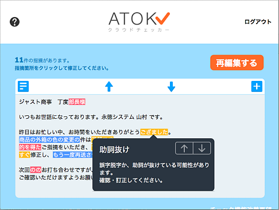Select highlighted のの correction
This screenshot has height=210, width=279.
(36, 170)
